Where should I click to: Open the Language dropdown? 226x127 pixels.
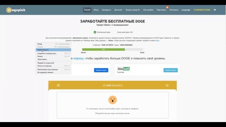[x=186, y=10]
